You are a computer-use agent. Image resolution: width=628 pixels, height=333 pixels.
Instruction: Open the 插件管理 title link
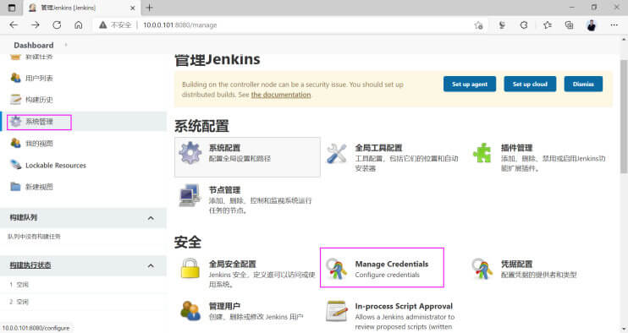pyautogui.click(x=516, y=148)
